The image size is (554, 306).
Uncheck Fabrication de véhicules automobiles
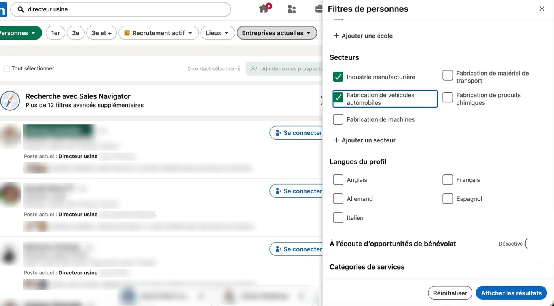coord(338,97)
